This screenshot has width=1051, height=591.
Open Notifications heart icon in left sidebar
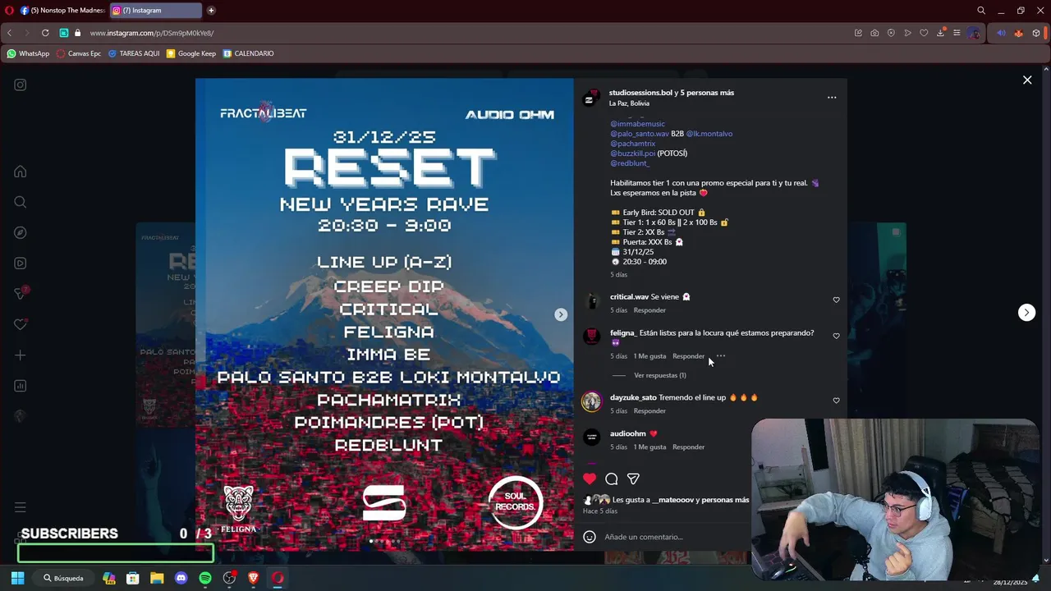point(21,324)
